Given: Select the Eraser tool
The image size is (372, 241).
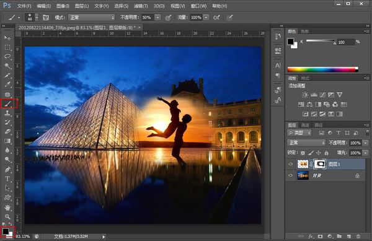Looking at the screenshot, I should point(7,131).
